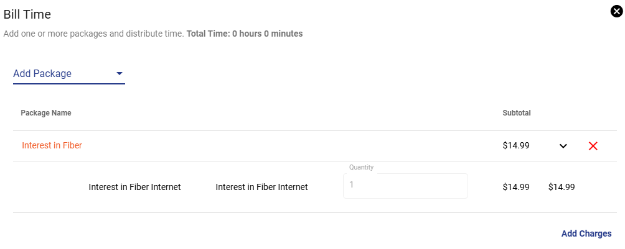Focus the Quantity input field

point(405,186)
